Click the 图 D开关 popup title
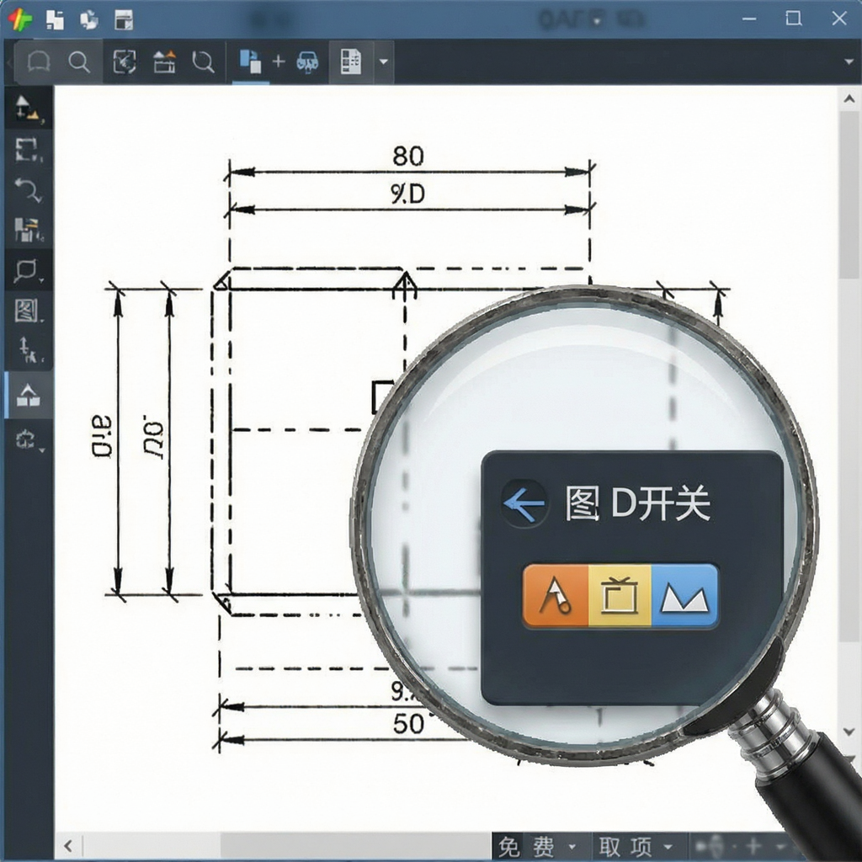This screenshot has width=862, height=862. 638,503
